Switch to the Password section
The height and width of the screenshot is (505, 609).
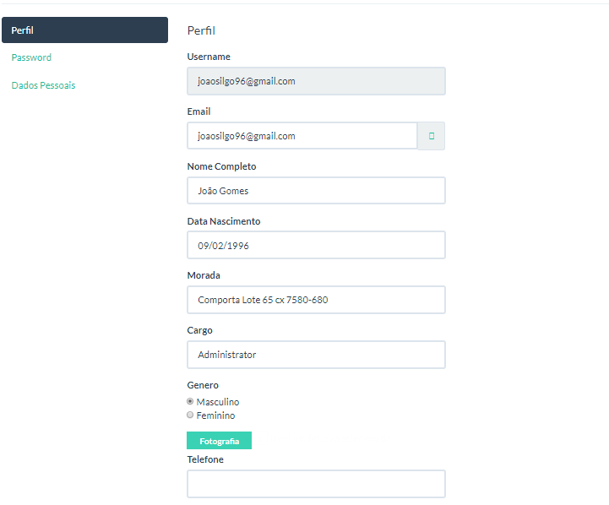click(31, 57)
